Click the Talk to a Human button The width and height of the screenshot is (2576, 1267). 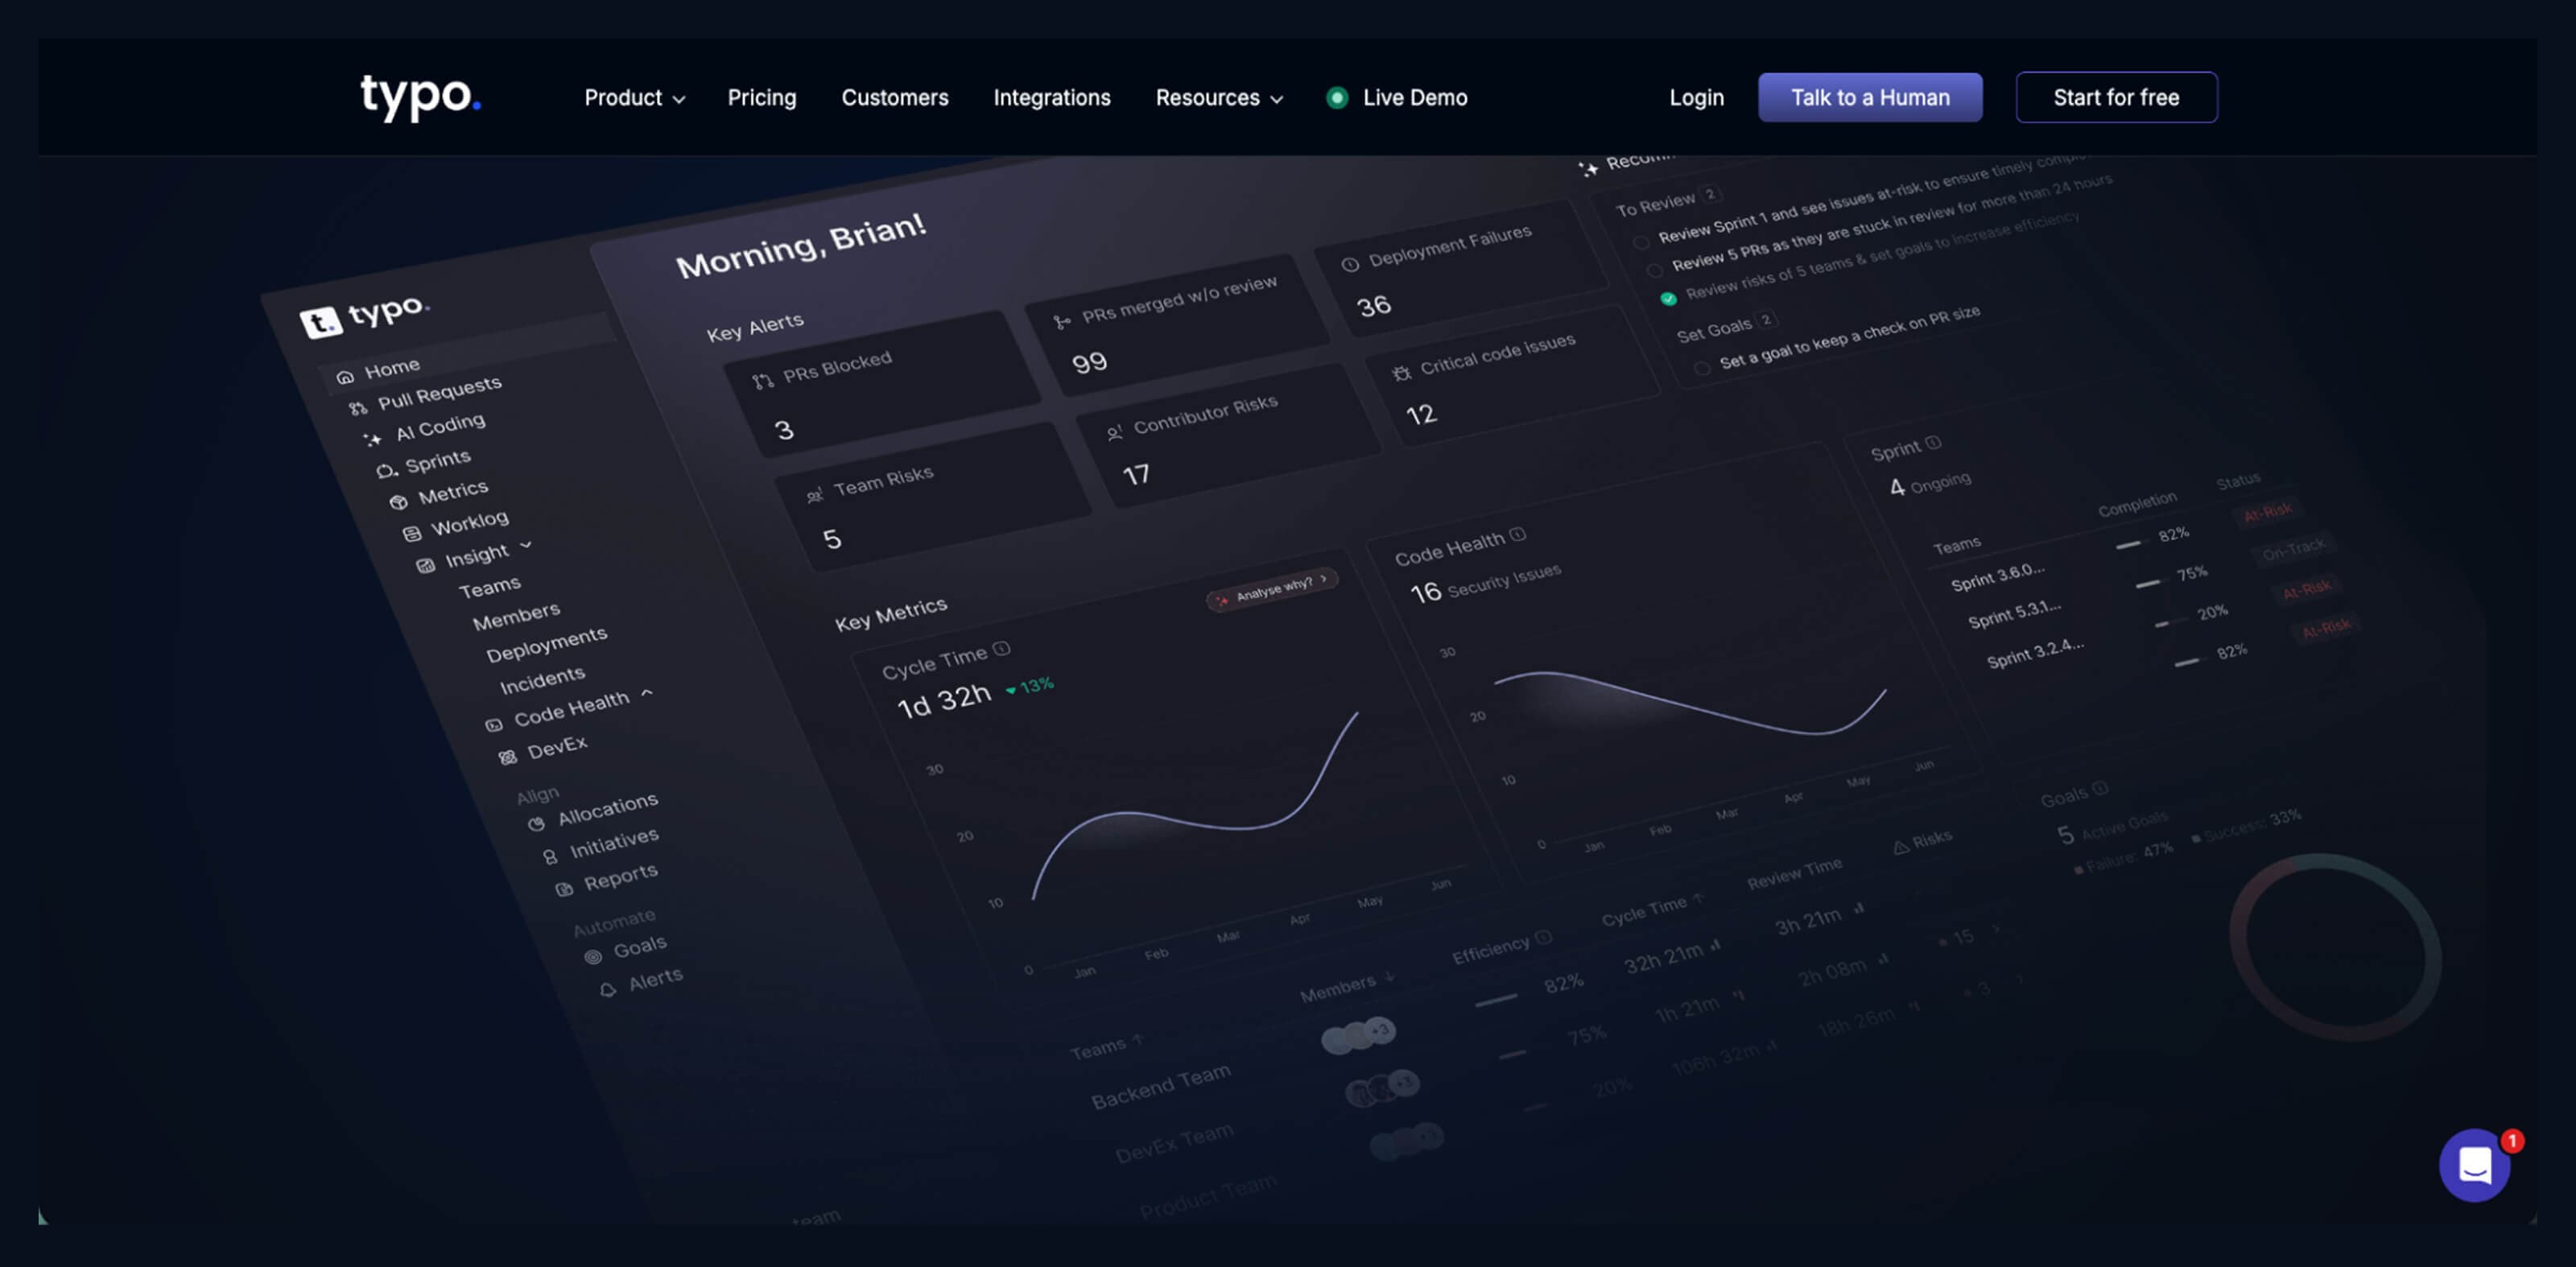1870,97
